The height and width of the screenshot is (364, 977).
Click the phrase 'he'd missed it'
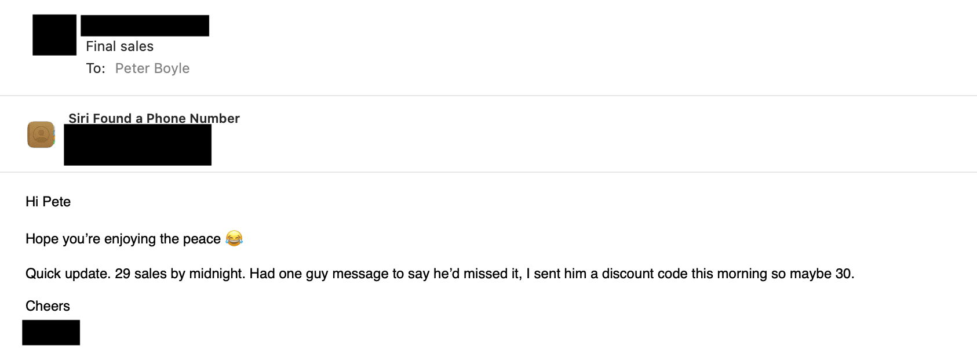pyautogui.click(x=477, y=274)
